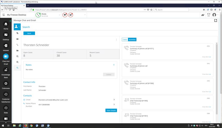Open Firefox from the taskbar
This screenshot has height=128, width=222.
point(26,126)
